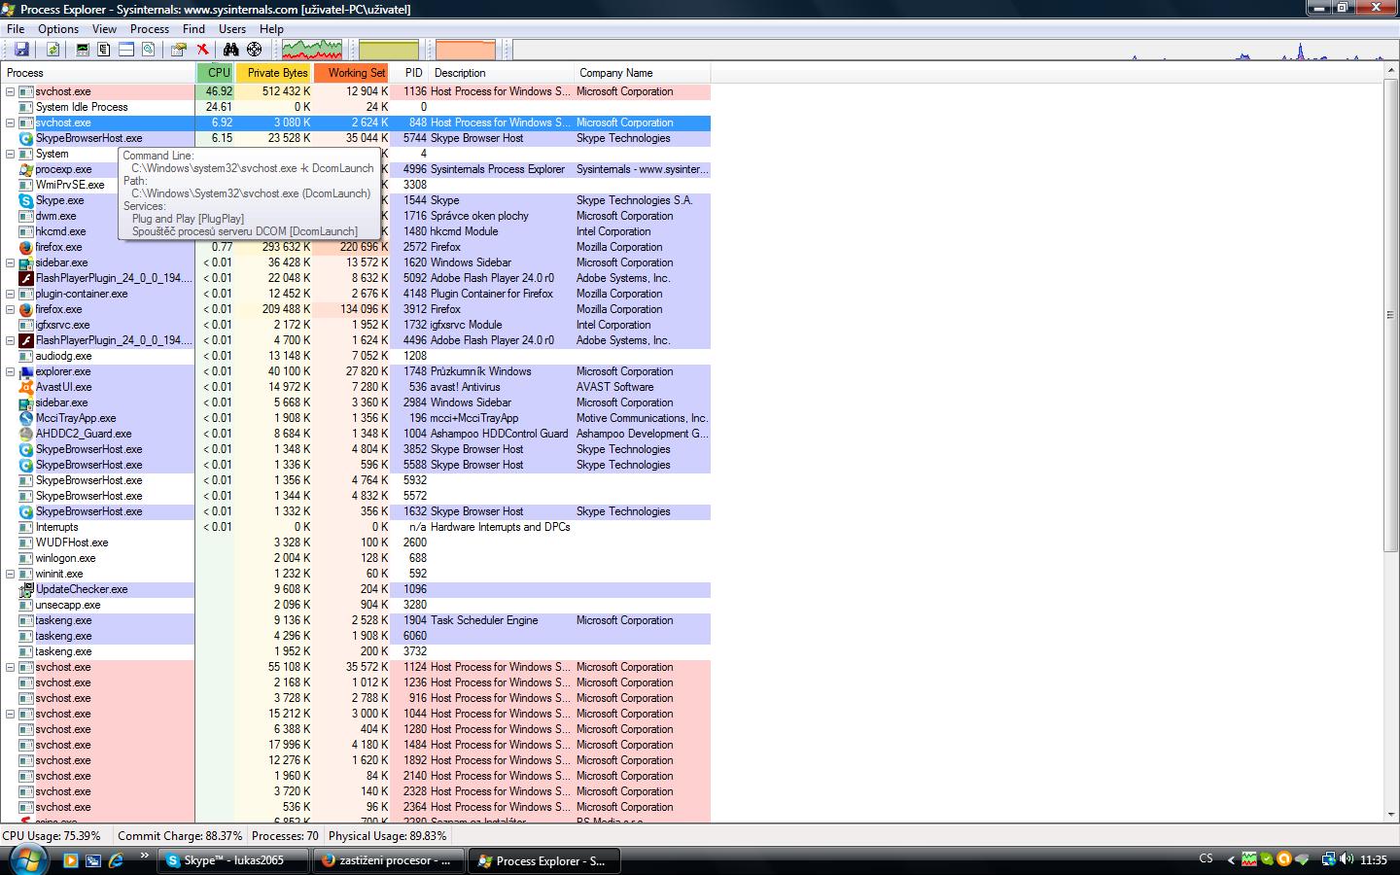Click the vertical scrollbar of the process list

tap(1390, 315)
